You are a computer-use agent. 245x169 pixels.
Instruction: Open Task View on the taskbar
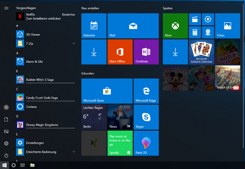(23, 165)
